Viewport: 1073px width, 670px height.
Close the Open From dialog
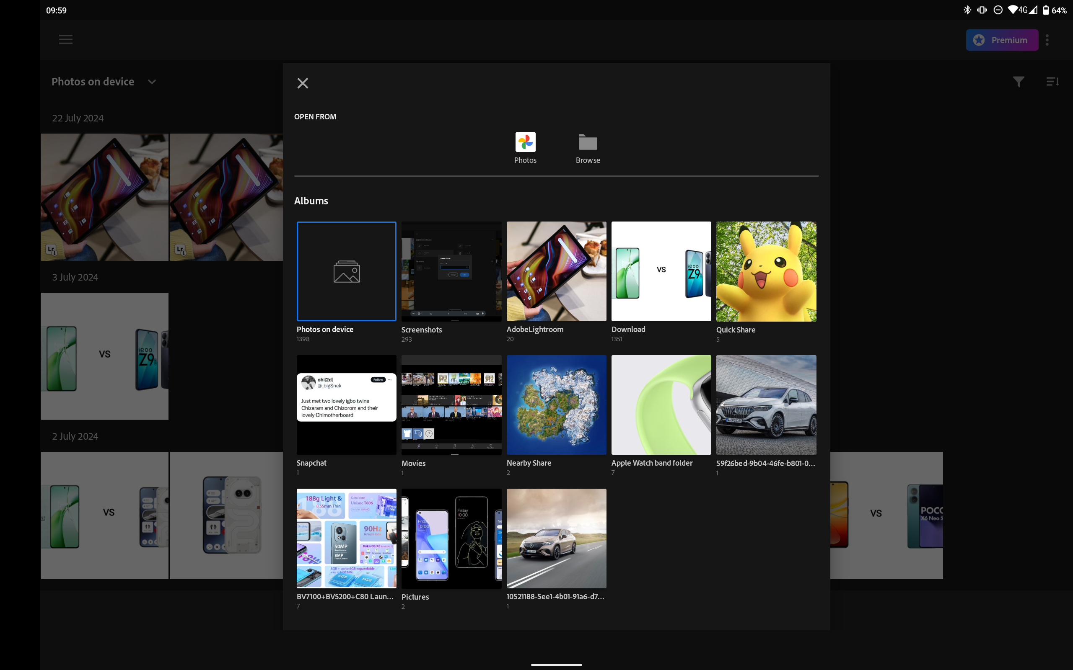(303, 83)
